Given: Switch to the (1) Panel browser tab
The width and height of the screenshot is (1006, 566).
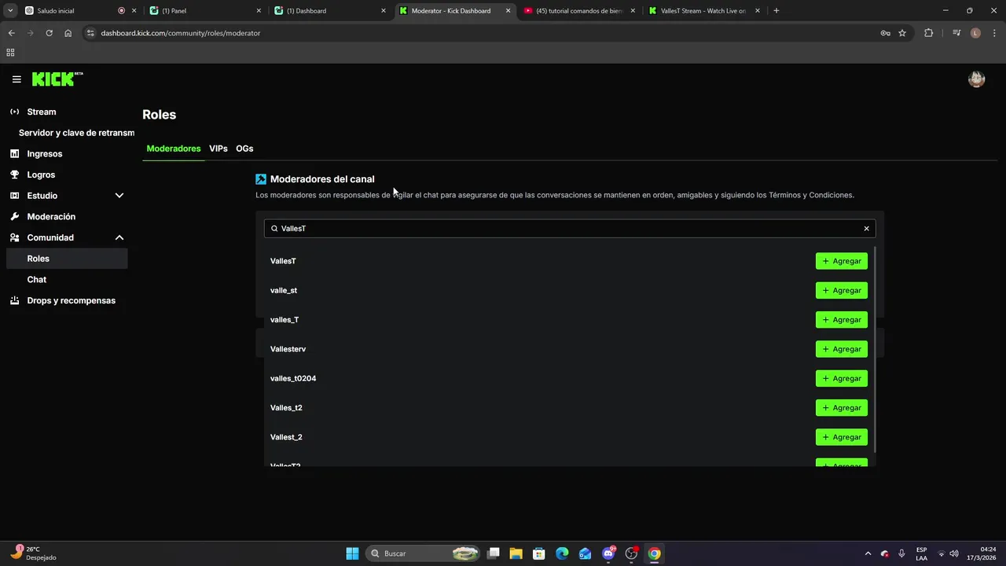Looking at the screenshot, I should pos(206,11).
